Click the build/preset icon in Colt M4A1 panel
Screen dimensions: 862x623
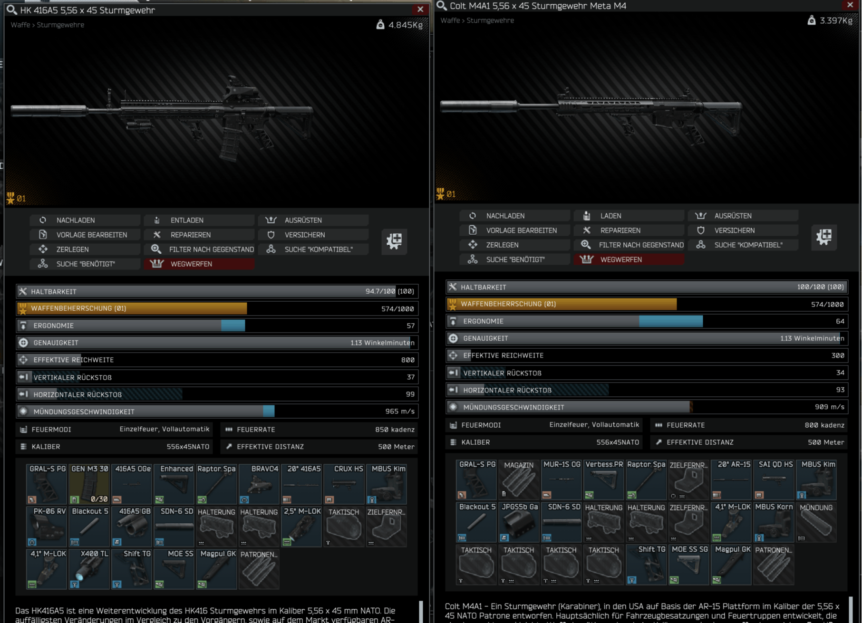pos(823,237)
